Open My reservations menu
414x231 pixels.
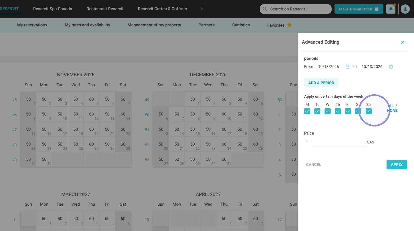[x=32, y=25]
